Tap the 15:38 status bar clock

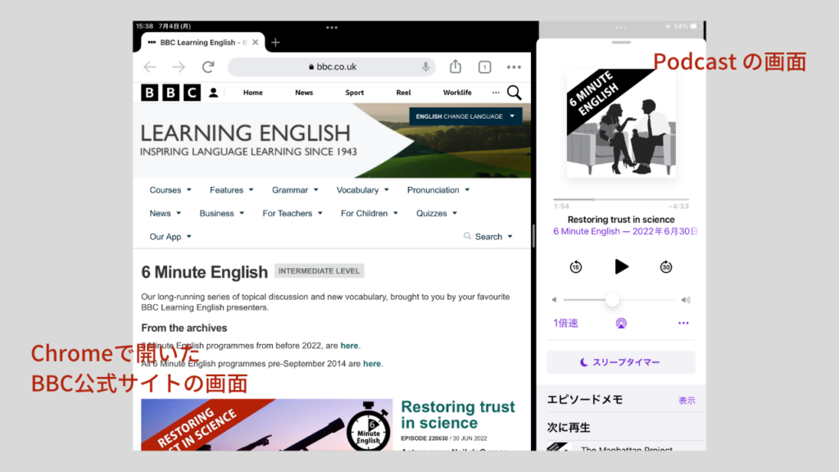coord(144,26)
